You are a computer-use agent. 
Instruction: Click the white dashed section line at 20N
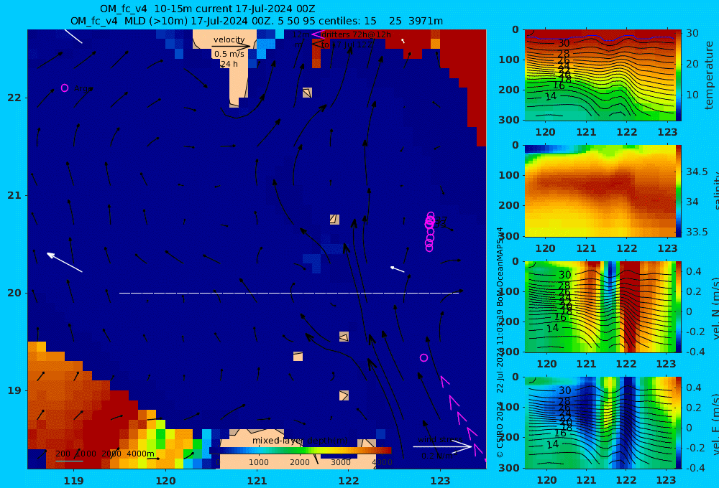coord(289,293)
